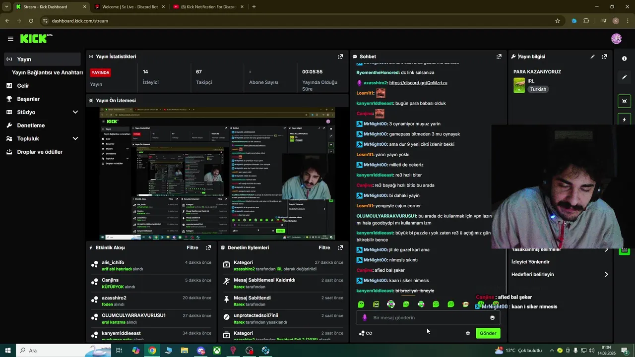Expand the Topluluk sidebar section
Viewport: 635px width, 357px height.
coord(75,139)
